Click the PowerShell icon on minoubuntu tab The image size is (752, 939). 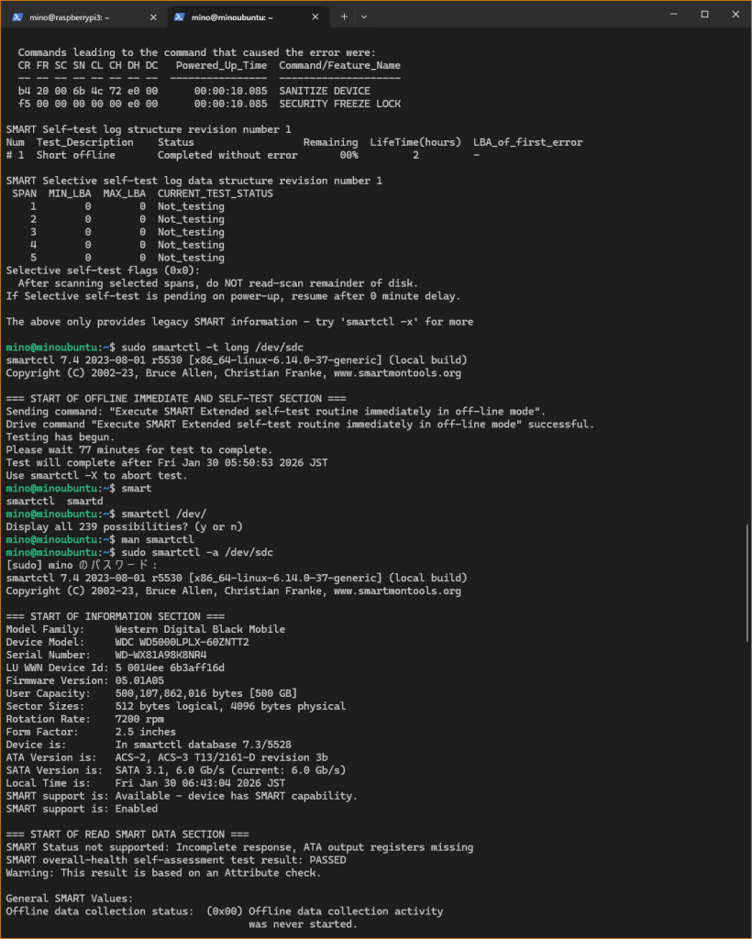(180, 17)
